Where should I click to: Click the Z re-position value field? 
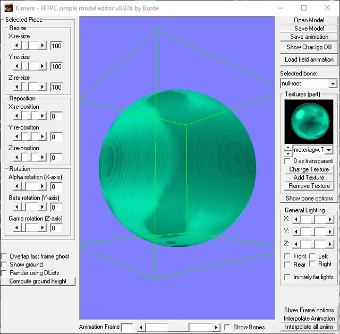point(56,157)
